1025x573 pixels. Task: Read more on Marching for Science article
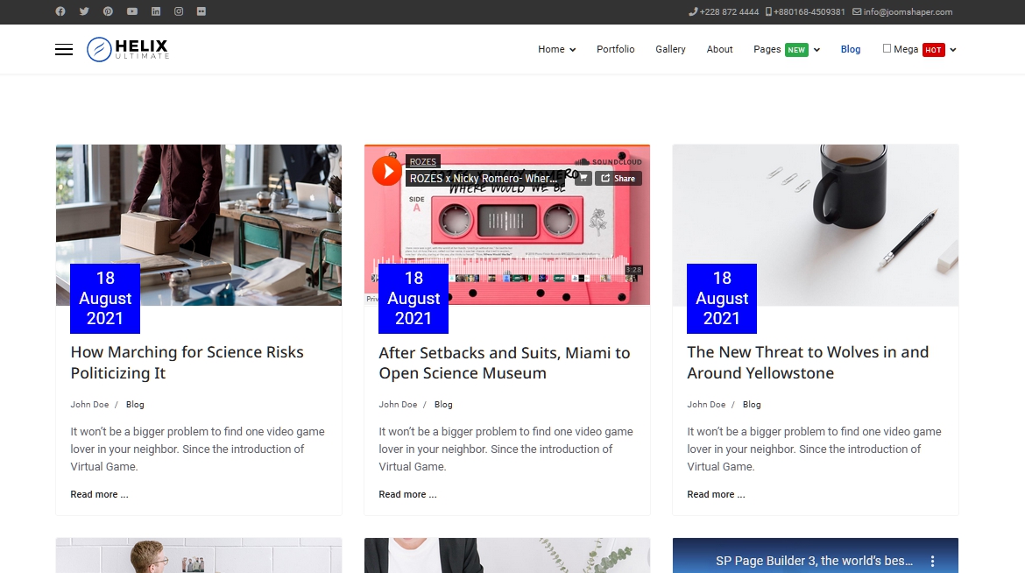99,494
